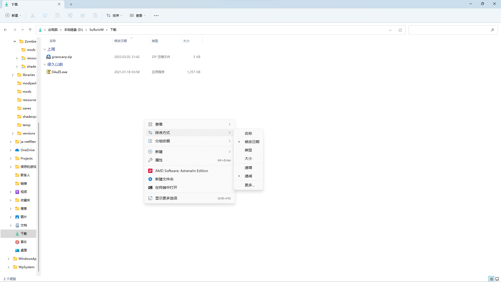Screen dimensions: 501x282
Task: Navigate up to SulfuricM folder
Action: 96,30
